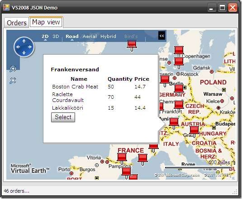Switch to the Orders tab
This screenshot has width=242, height=199.
coord(17,23)
